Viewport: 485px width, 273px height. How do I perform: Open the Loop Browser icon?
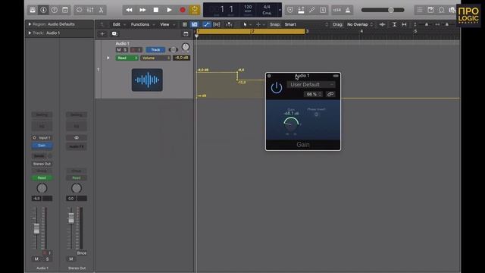(442, 10)
